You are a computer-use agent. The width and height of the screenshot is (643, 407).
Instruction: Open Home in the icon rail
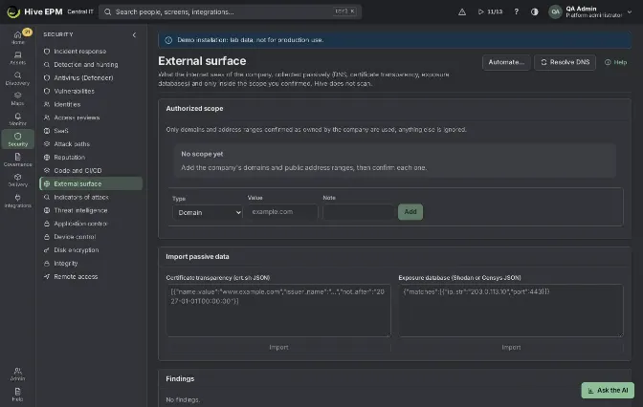point(17,37)
